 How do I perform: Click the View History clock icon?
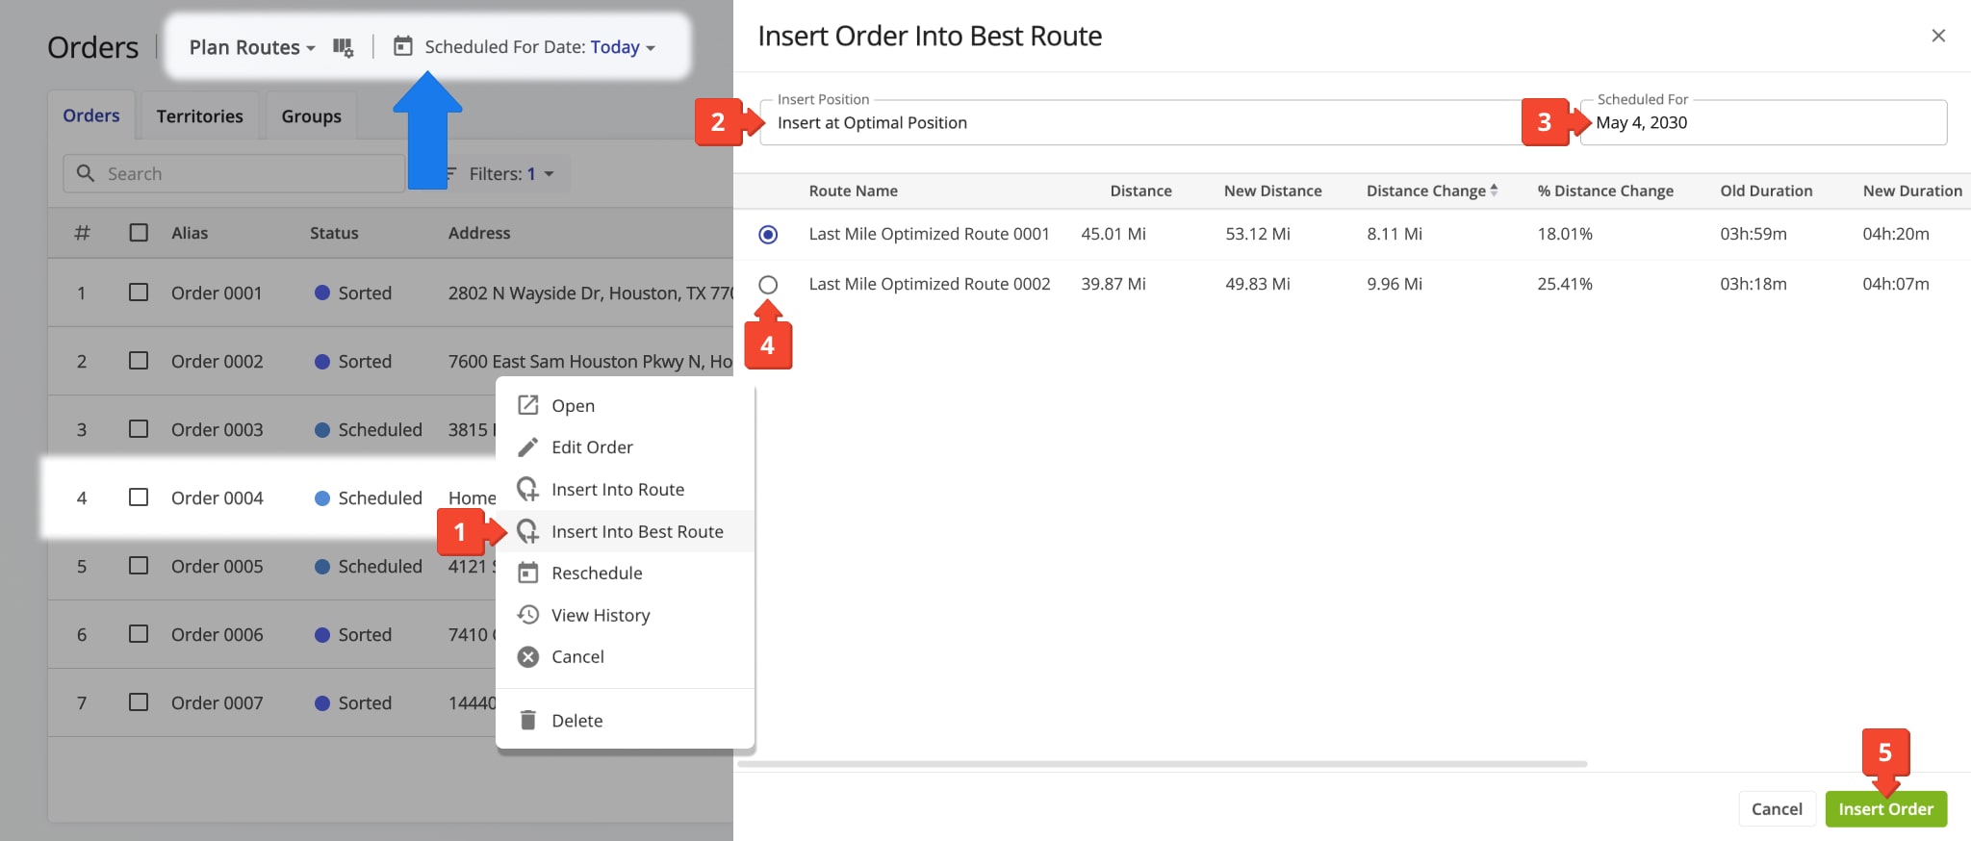click(x=527, y=615)
